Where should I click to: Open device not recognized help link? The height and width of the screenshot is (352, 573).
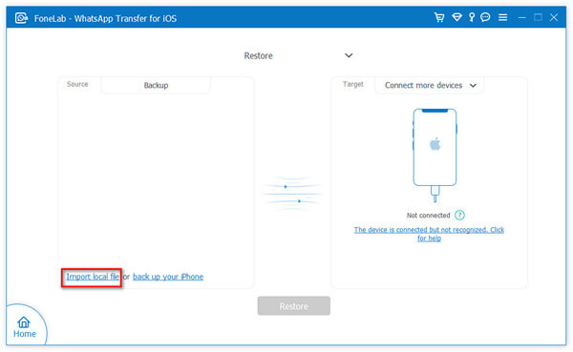pos(429,234)
